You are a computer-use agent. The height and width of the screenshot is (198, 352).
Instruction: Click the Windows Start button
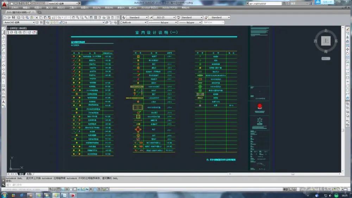click(4, 195)
